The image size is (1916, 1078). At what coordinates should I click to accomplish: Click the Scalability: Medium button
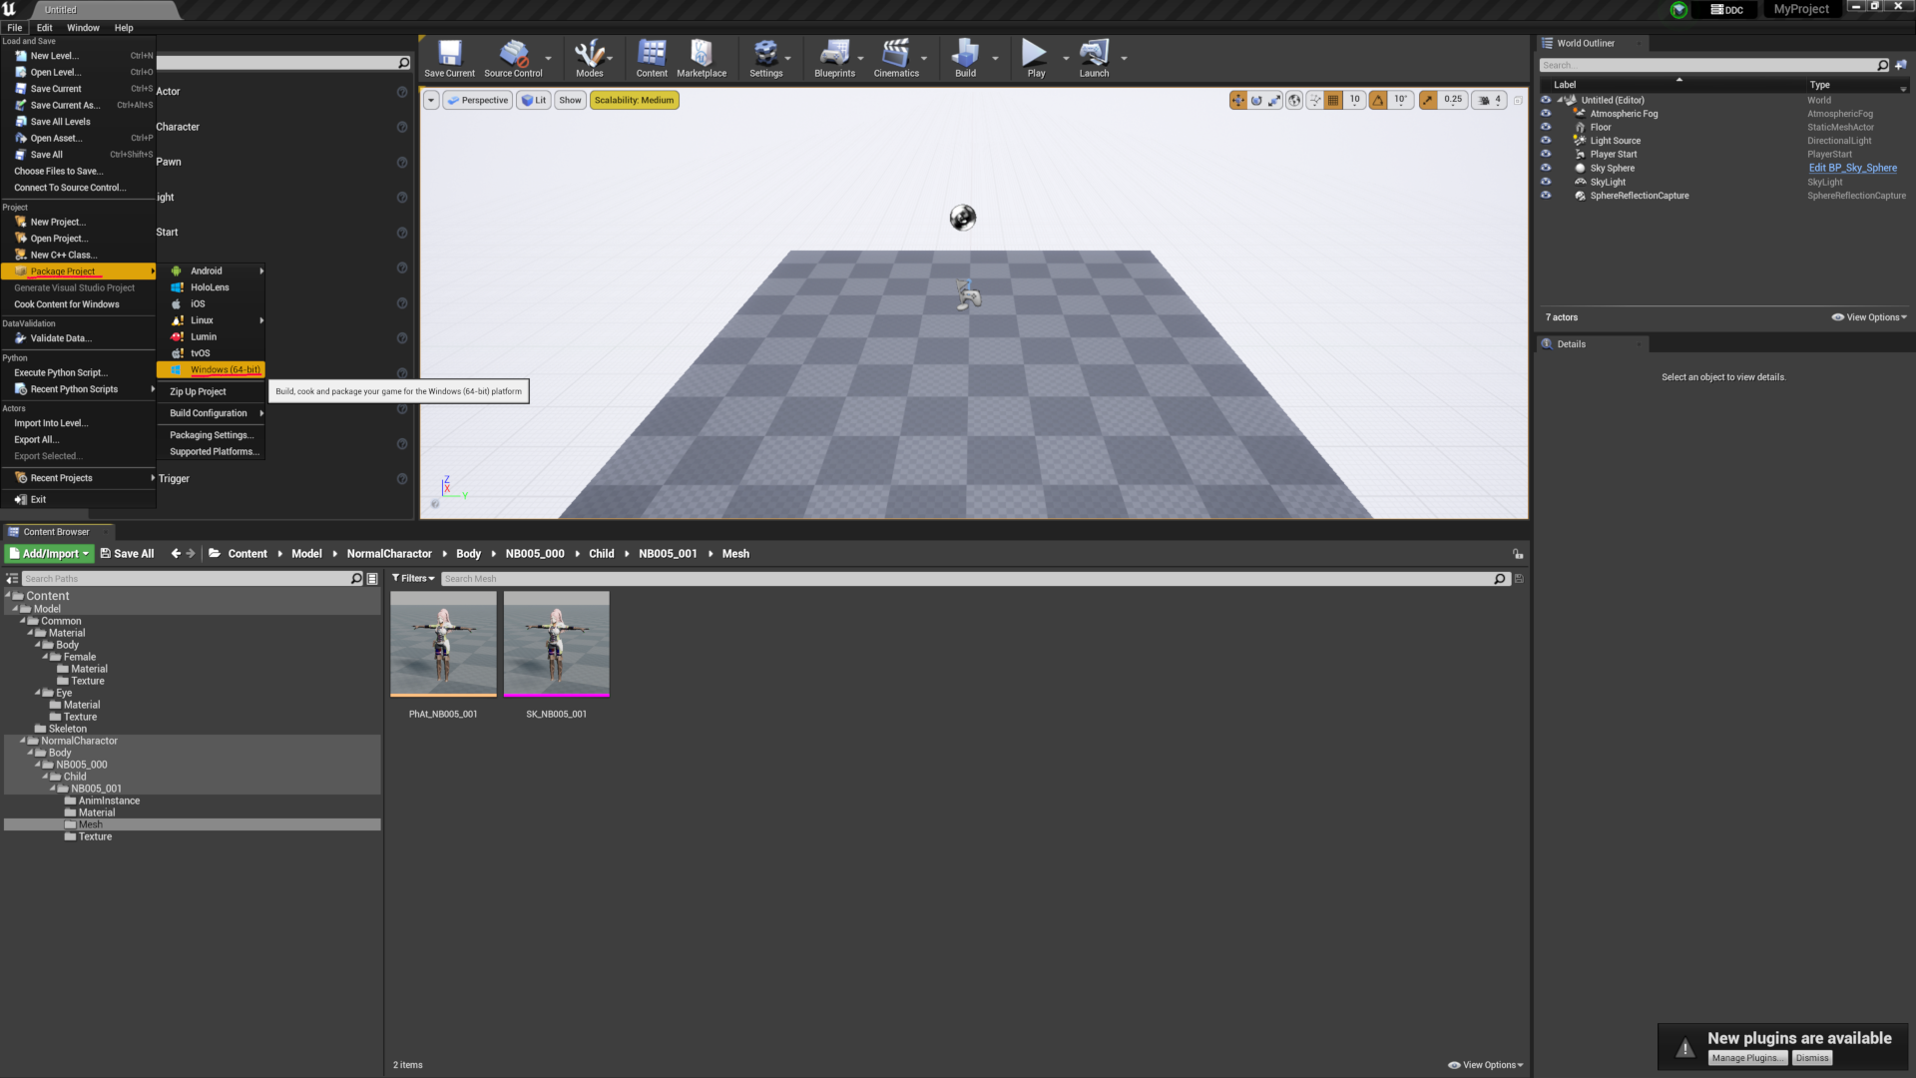click(x=634, y=100)
